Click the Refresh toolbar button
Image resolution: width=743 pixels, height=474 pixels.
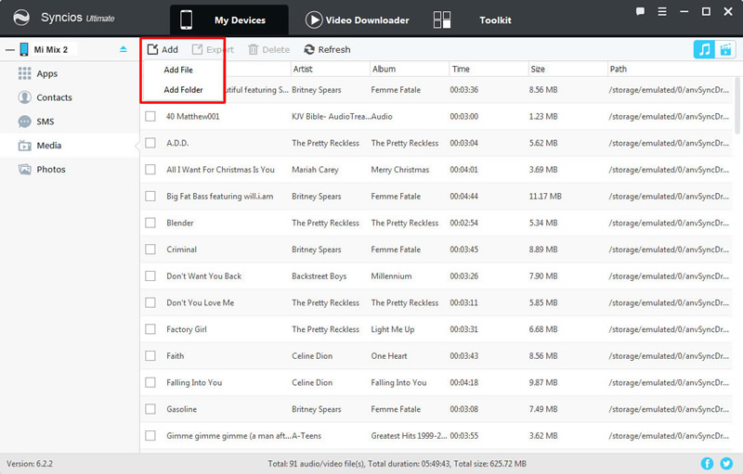[x=328, y=50]
